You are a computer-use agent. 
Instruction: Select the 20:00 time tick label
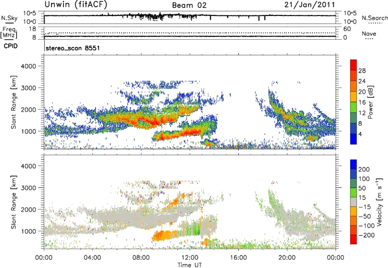coord(287,258)
